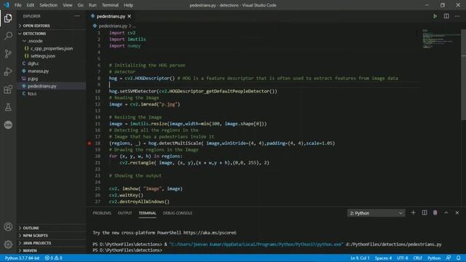The height and width of the screenshot is (262, 466).
Task: Change encoding via 'UTF-8' status item
Action: [403, 258]
